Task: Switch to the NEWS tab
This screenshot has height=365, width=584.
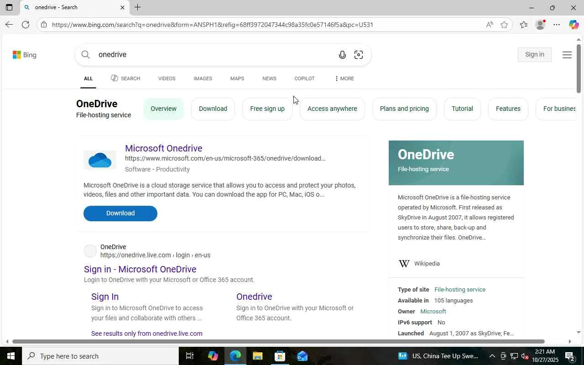Action: tap(269, 78)
